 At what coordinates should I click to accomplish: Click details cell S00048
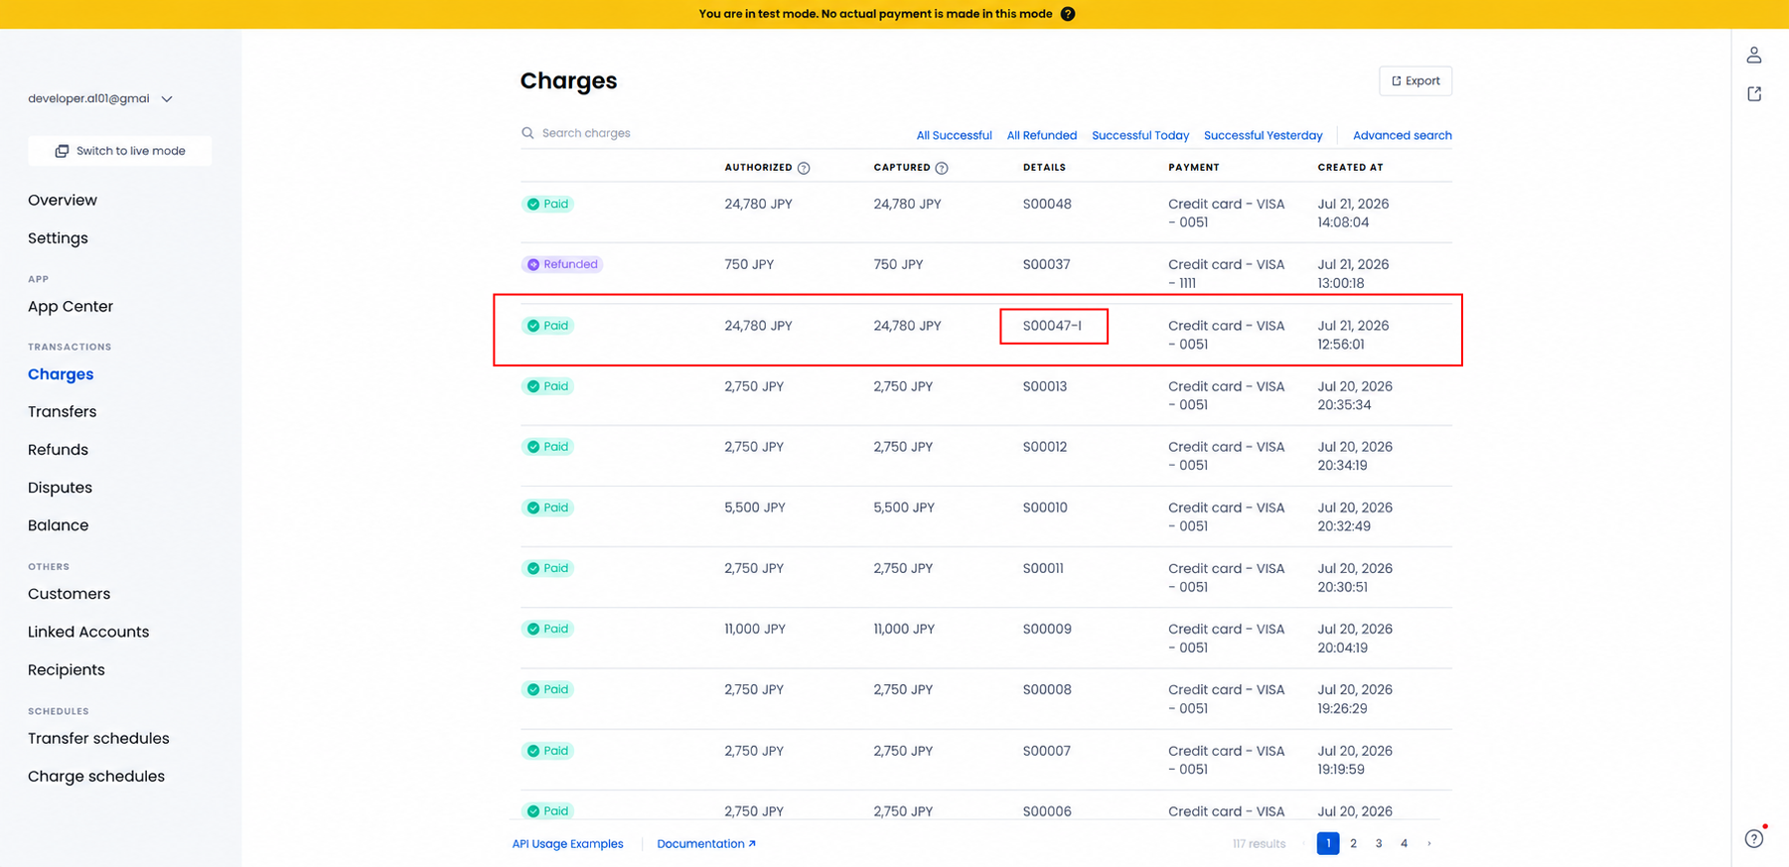[x=1047, y=204]
